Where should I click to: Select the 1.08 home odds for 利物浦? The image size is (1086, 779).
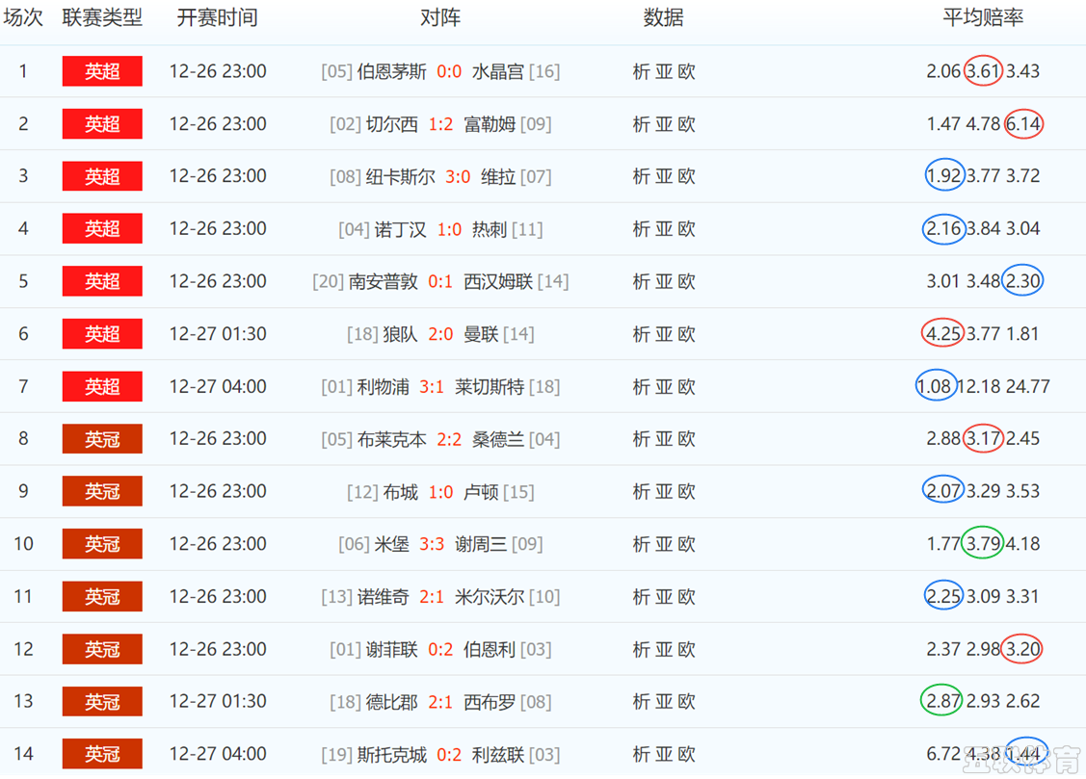[936, 386]
